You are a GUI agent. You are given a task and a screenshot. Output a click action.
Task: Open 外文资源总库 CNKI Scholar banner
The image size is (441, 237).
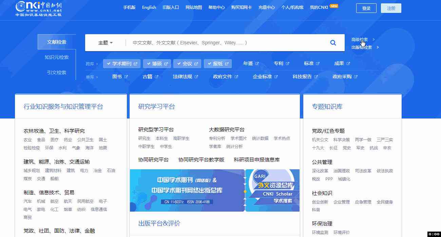coord(272,190)
